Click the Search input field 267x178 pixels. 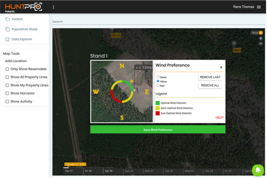pos(158,22)
